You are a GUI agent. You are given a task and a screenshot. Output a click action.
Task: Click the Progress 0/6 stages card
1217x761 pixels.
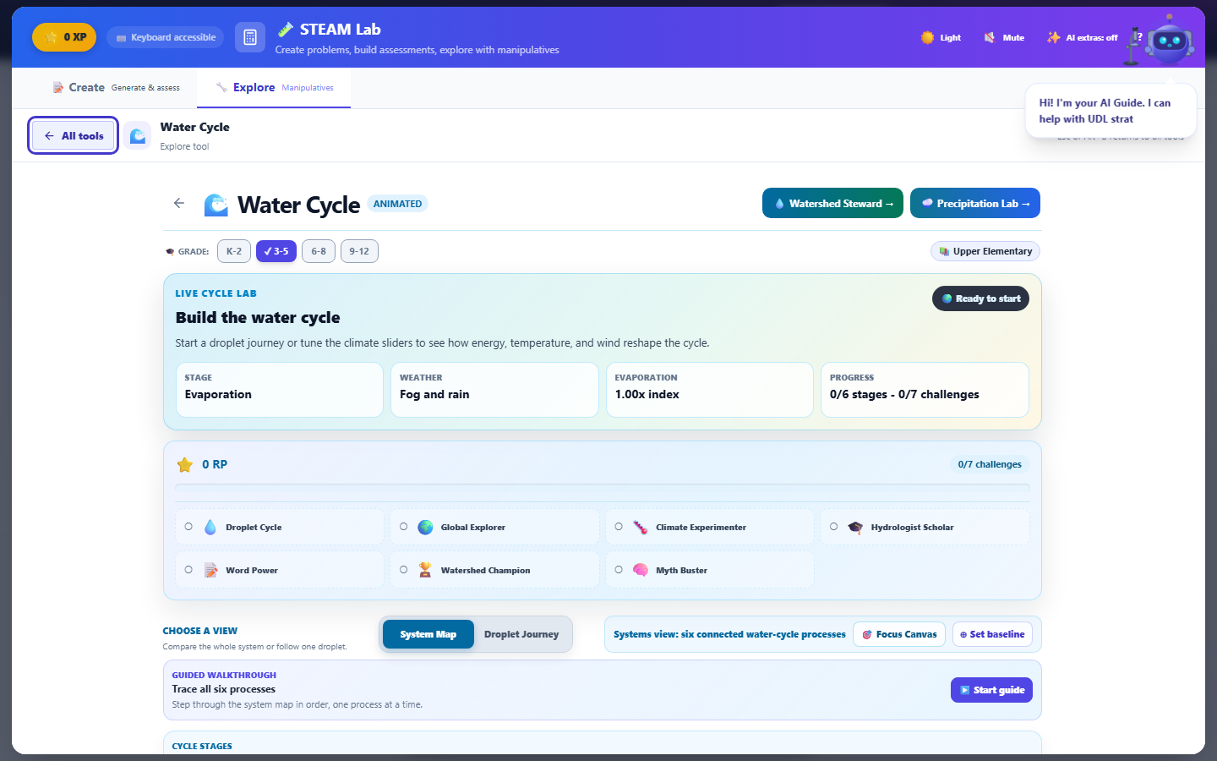(925, 390)
